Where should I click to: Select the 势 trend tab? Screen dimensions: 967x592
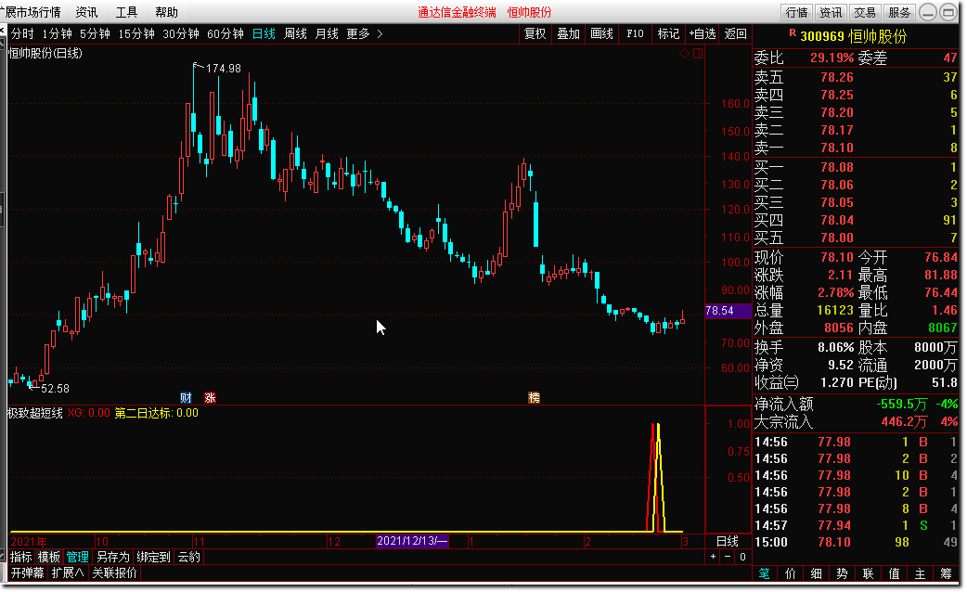842,574
